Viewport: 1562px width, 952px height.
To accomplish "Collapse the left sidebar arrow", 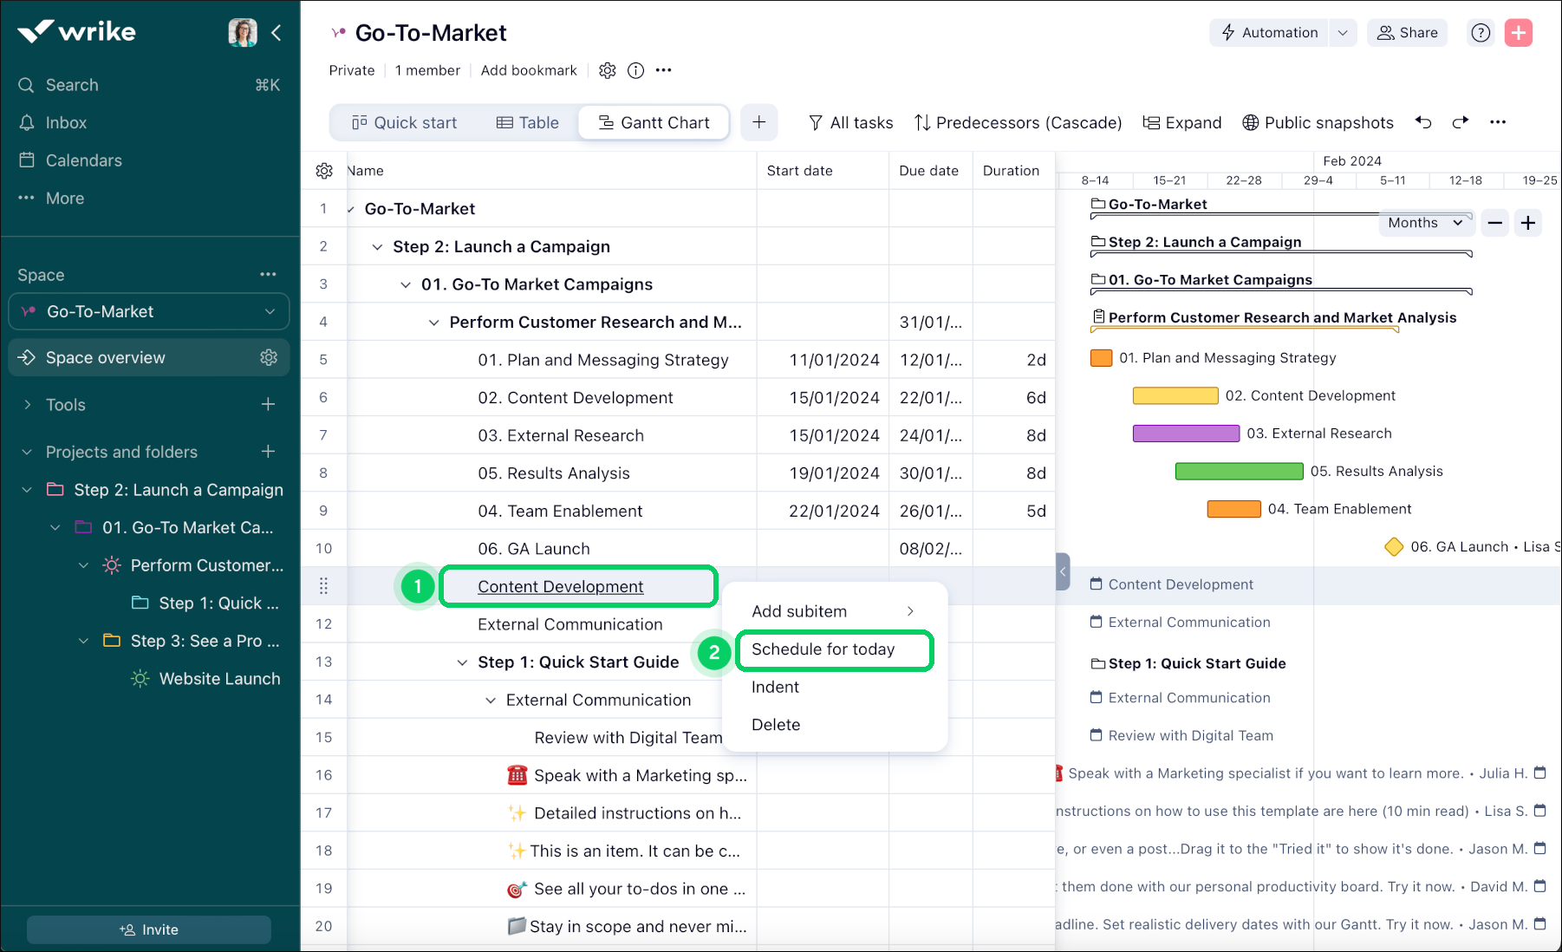I will [x=277, y=33].
